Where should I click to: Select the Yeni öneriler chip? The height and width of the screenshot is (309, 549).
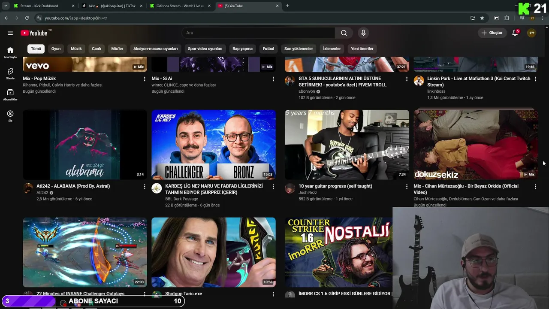pos(362,48)
